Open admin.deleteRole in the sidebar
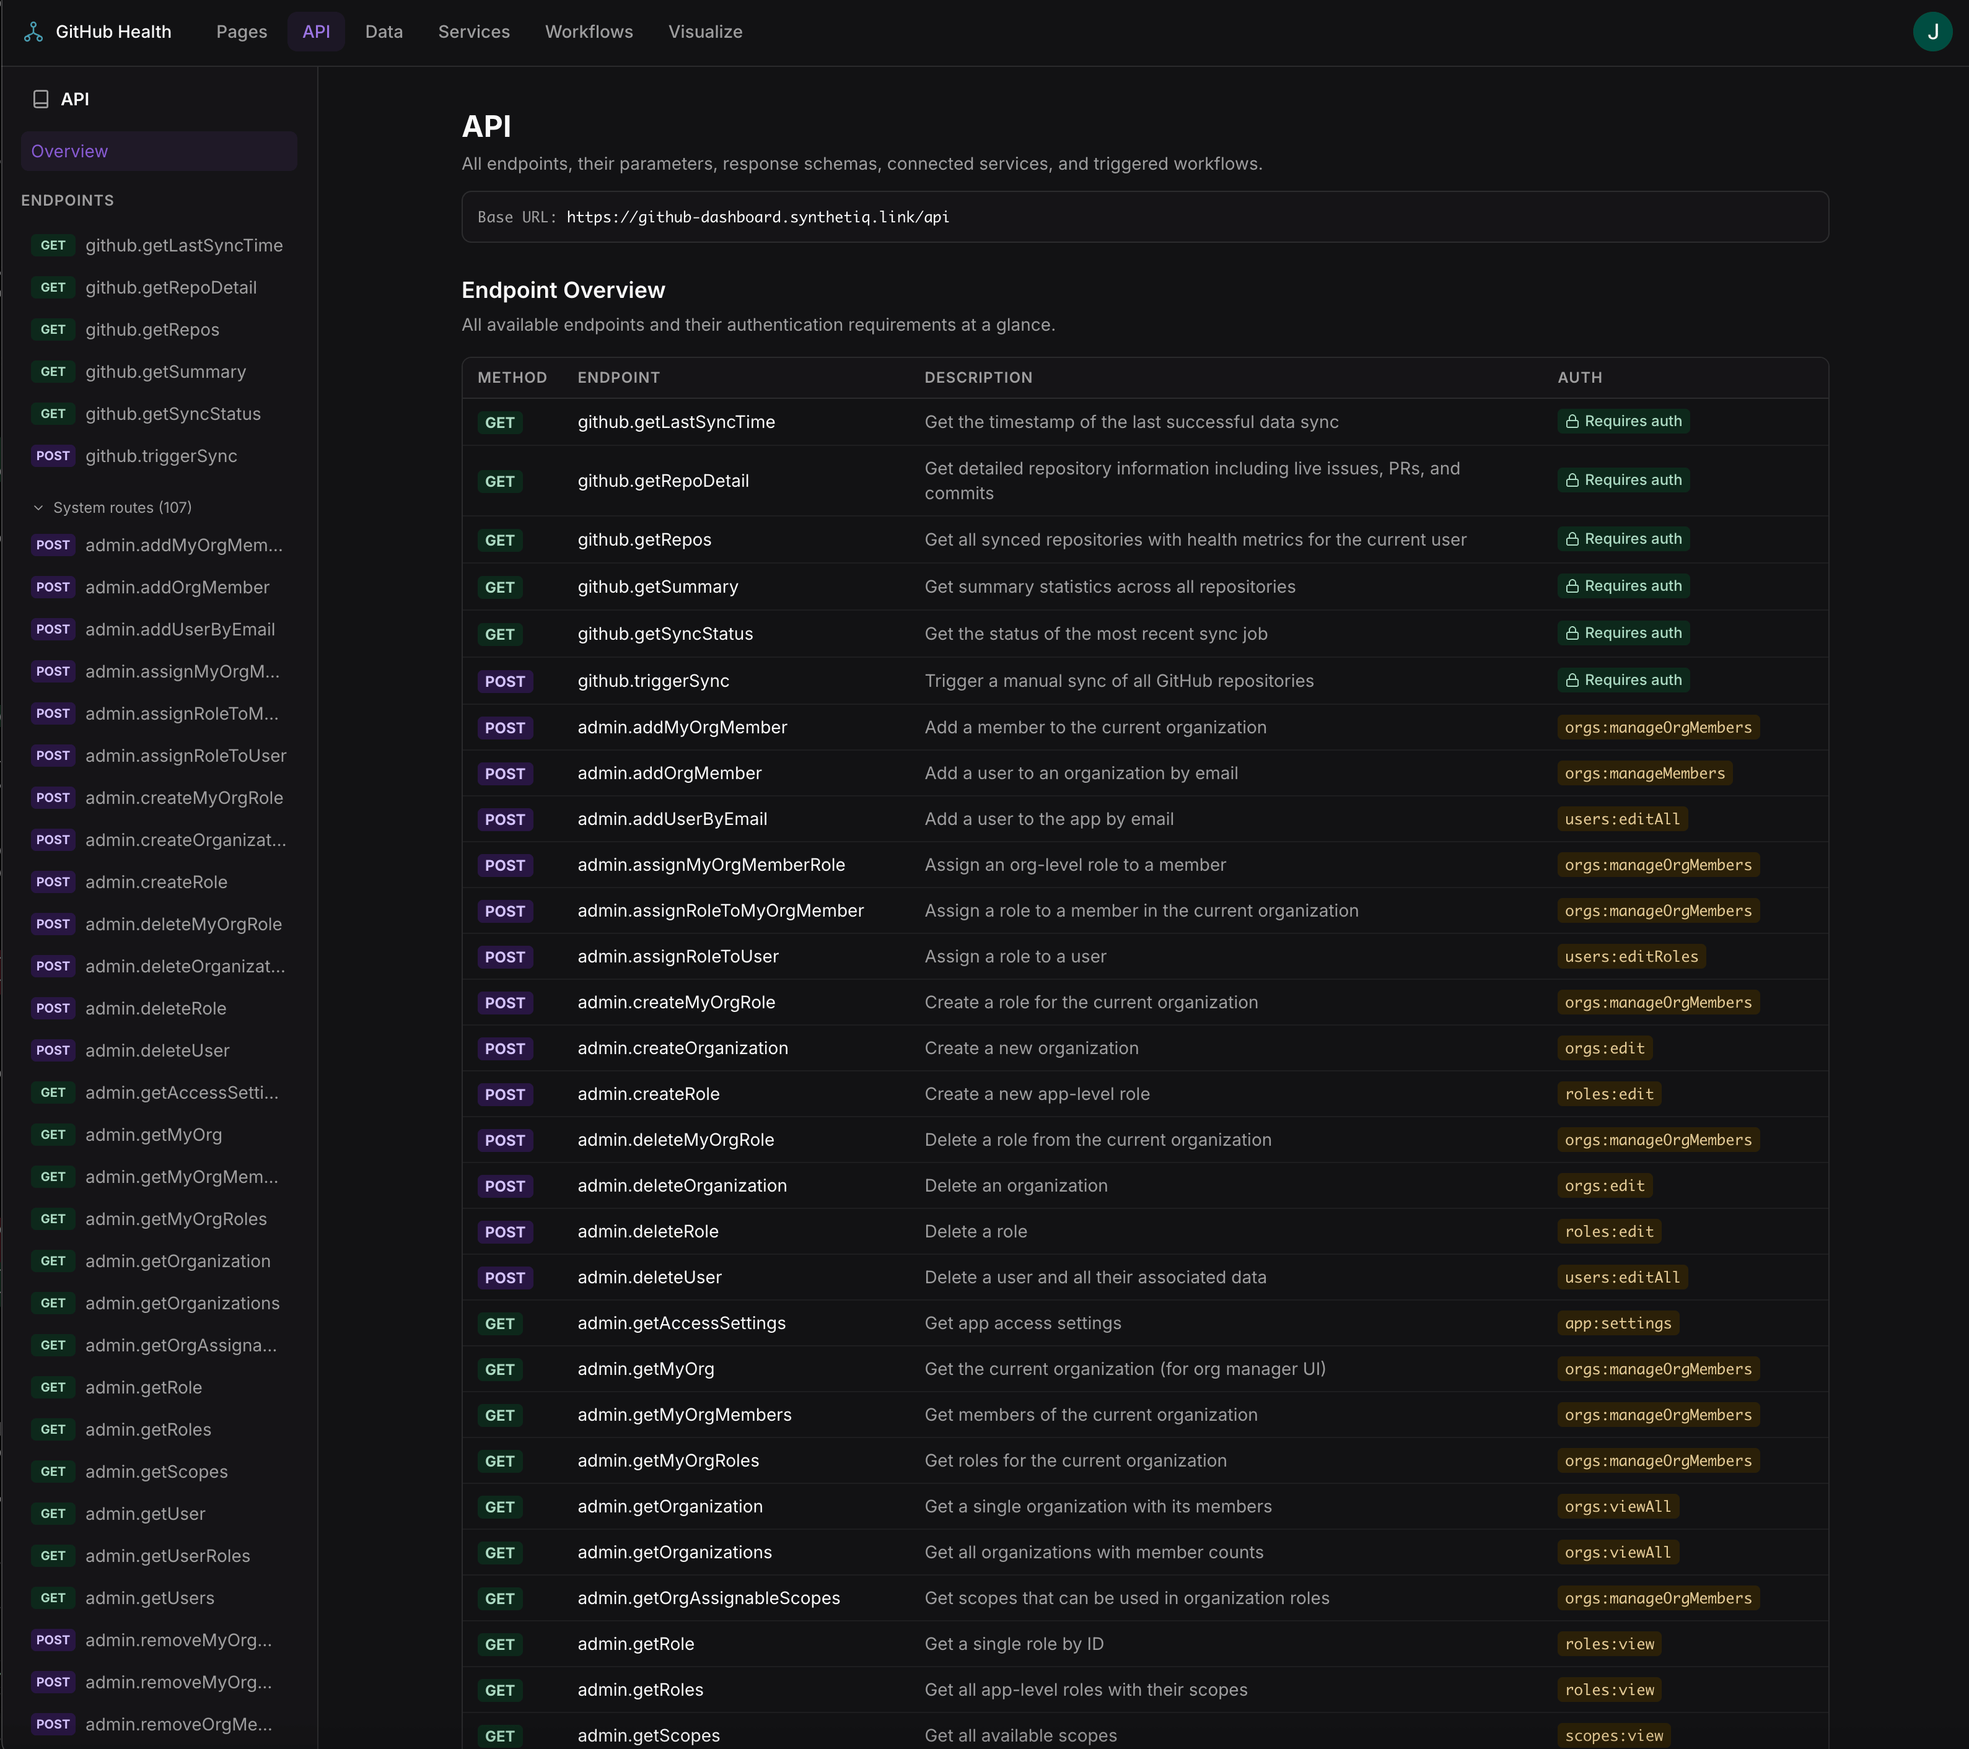Image resolution: width=1969 pixels, height=1749 pixels. tap(159, 1008)
